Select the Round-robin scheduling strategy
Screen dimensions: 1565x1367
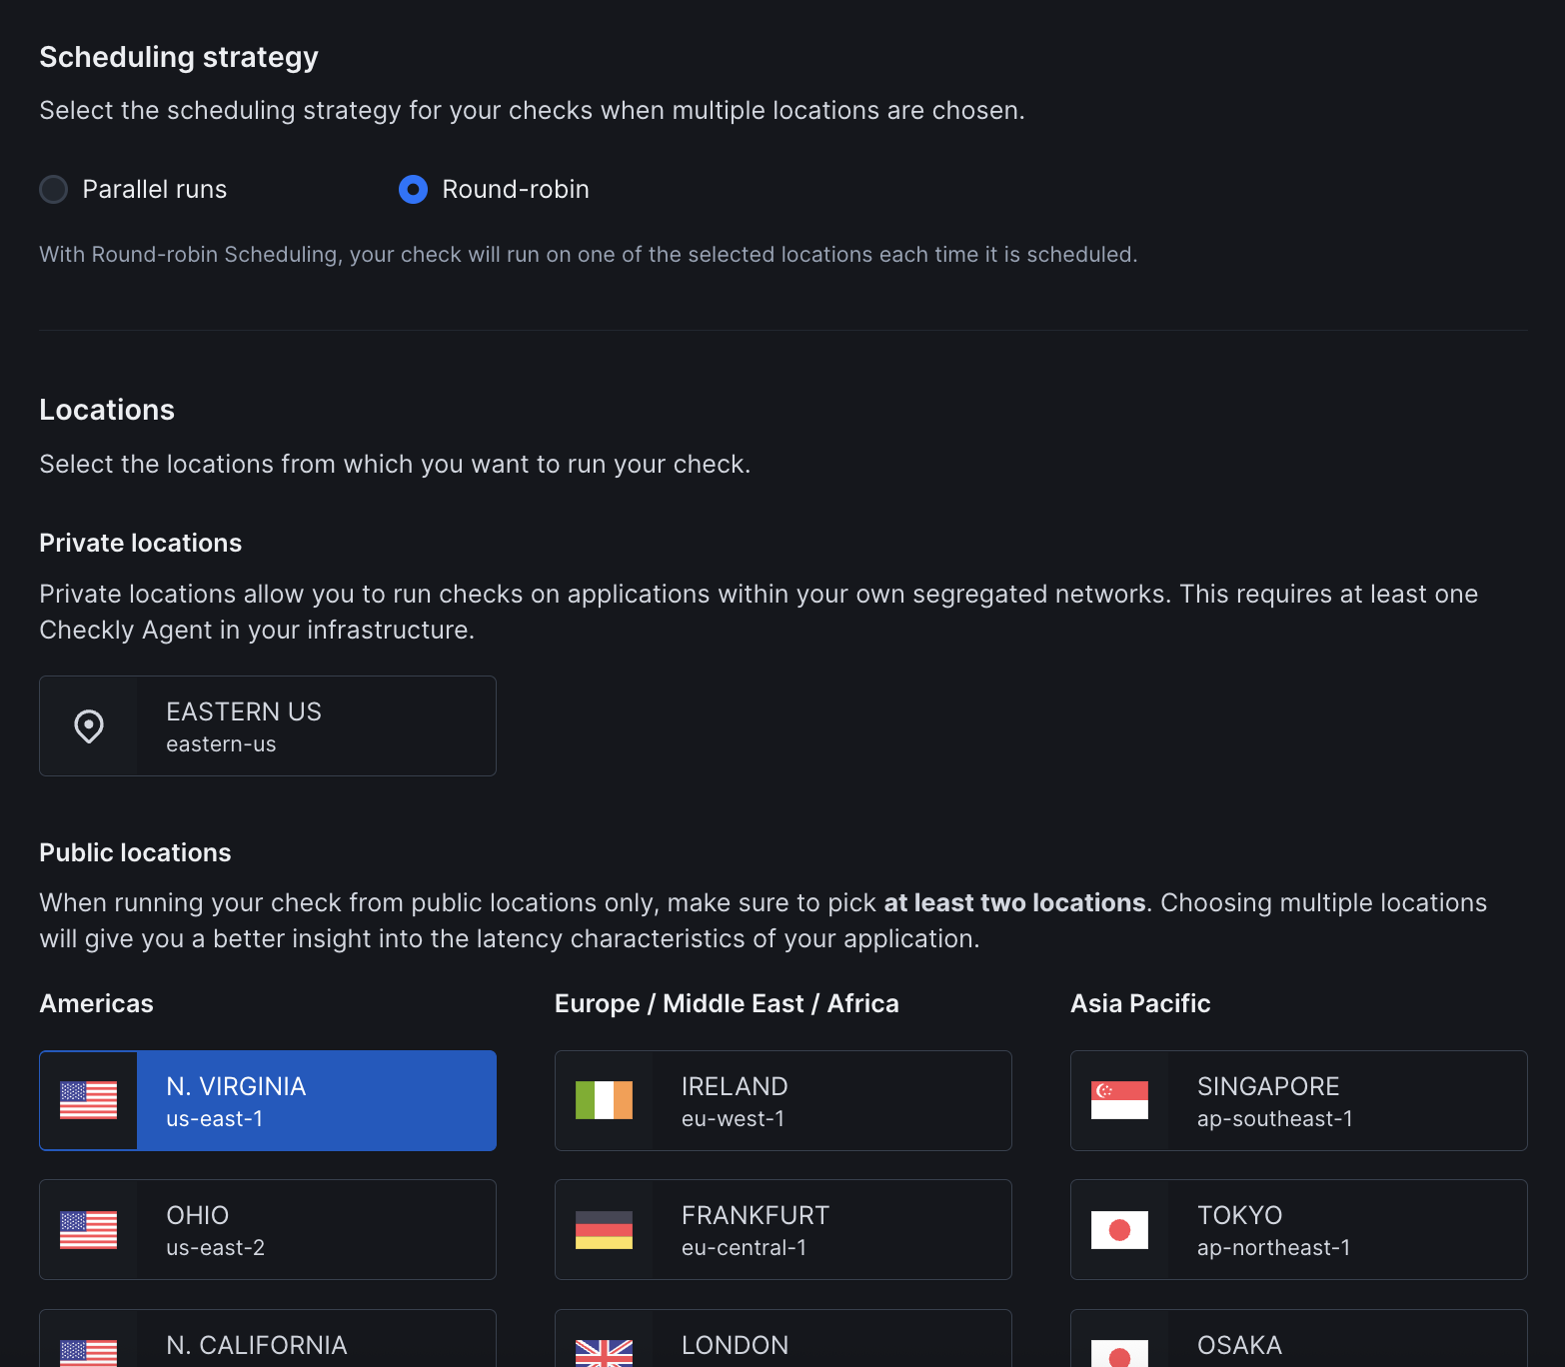click(x=412, y=189)
